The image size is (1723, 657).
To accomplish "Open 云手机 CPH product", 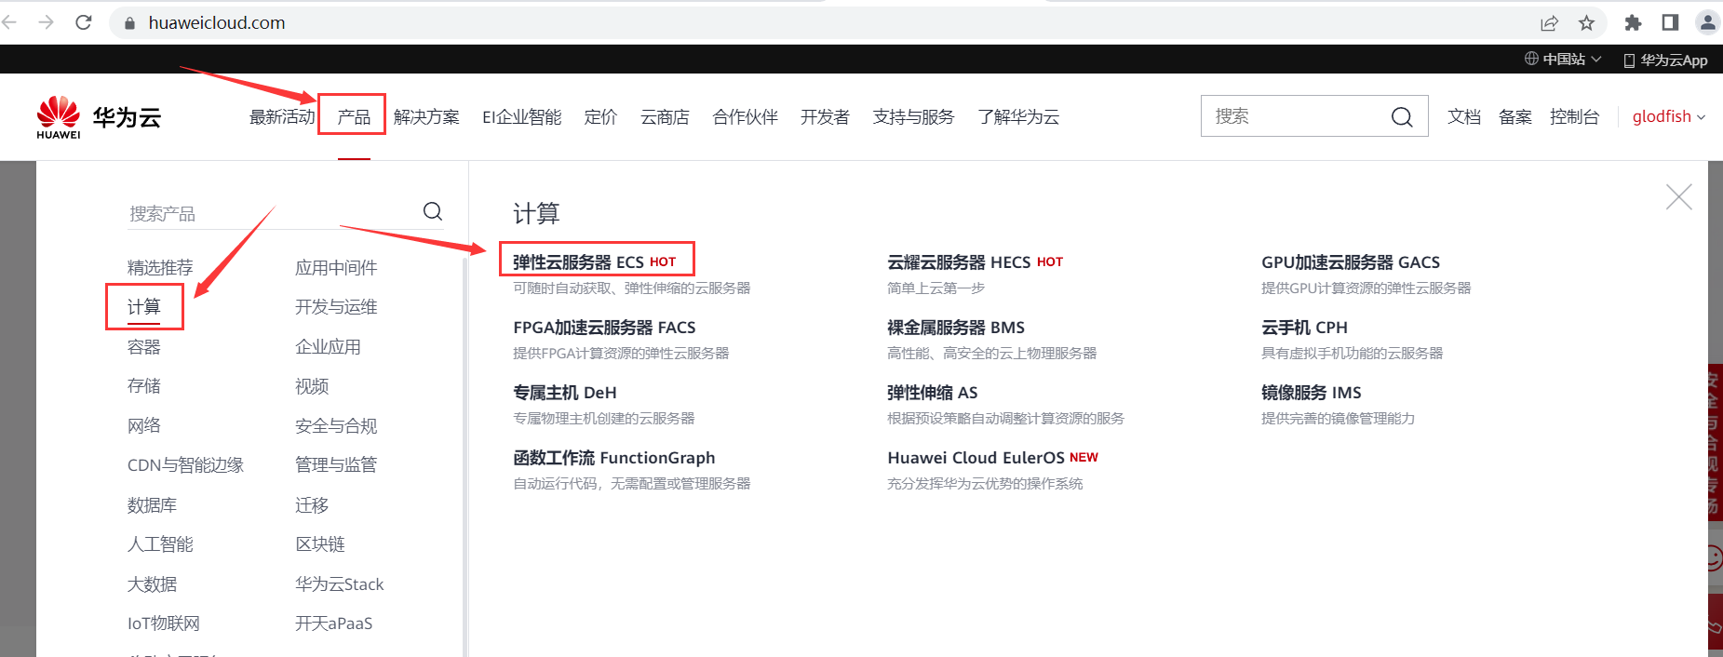I will coord(1304,328).
